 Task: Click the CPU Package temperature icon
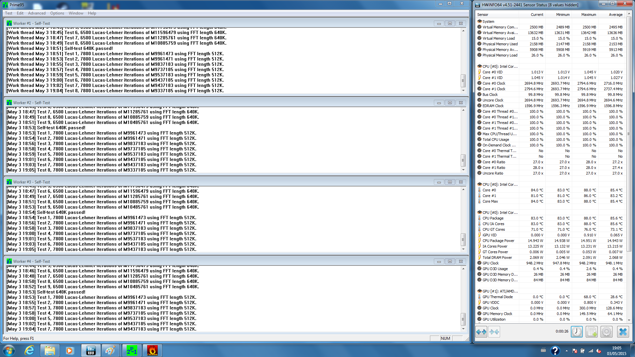480,218
